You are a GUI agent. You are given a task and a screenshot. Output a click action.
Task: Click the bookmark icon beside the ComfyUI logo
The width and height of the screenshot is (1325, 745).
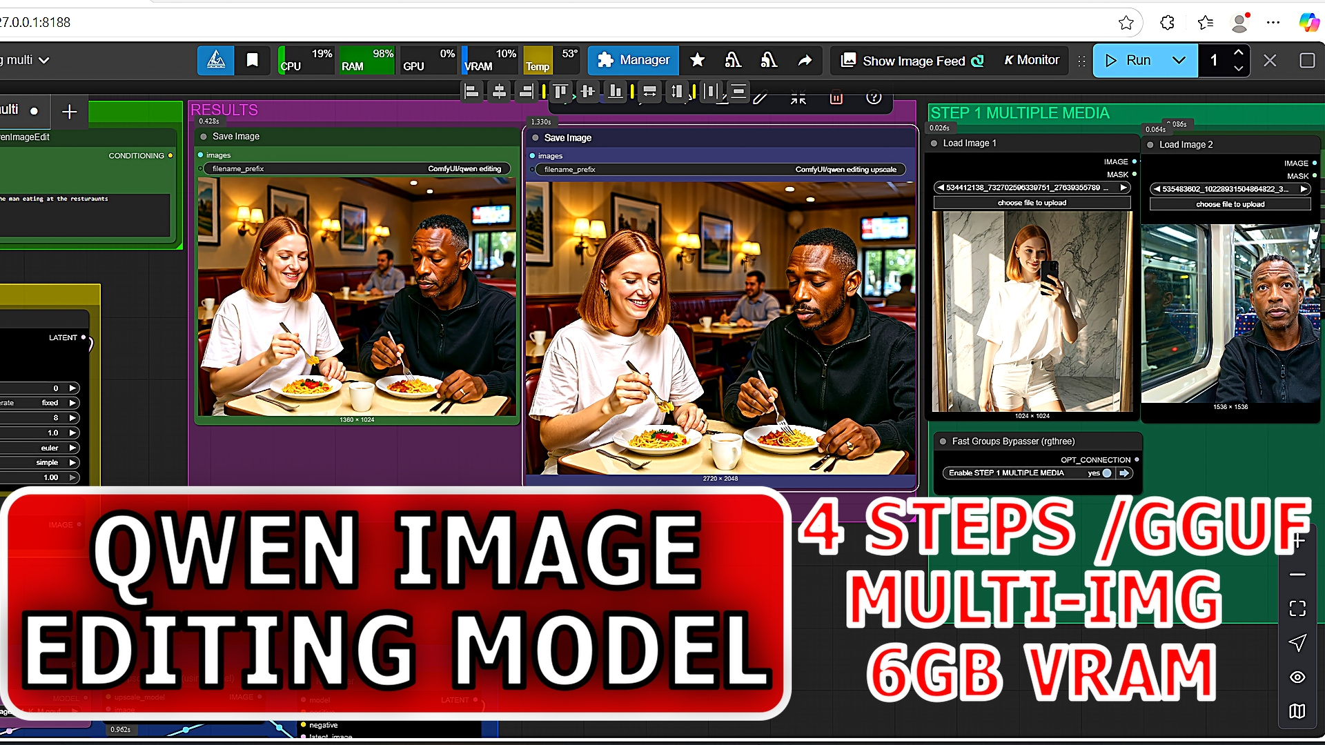tap(253, 60)
